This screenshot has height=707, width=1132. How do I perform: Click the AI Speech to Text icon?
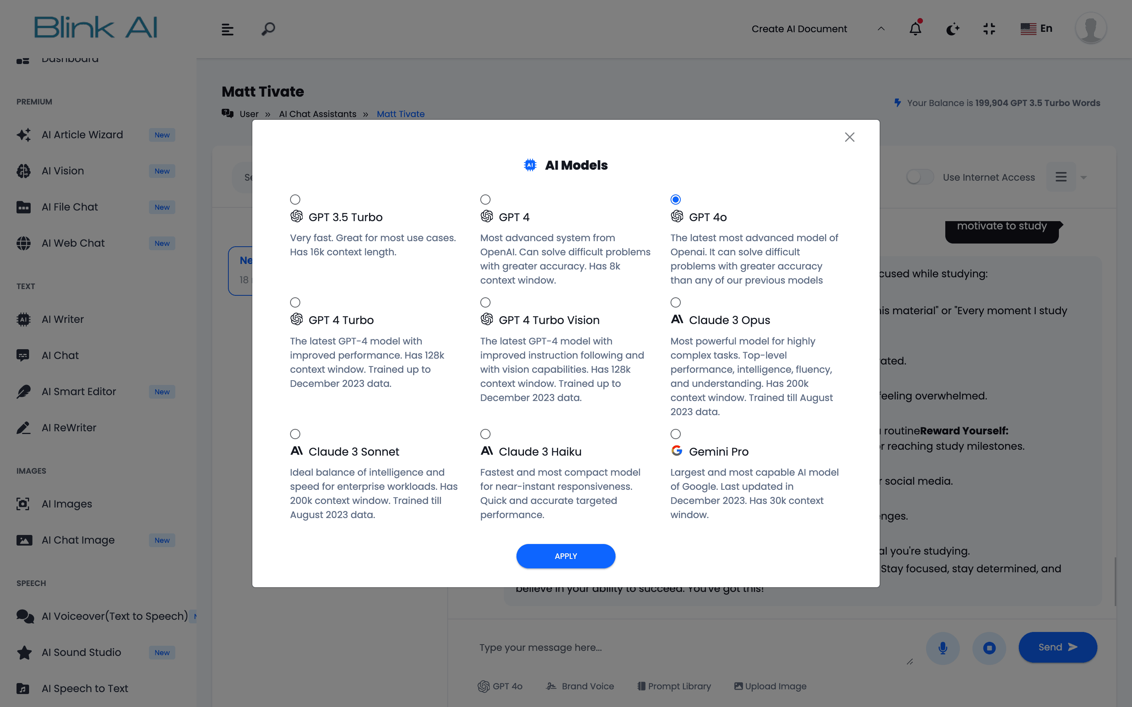point(23,689)
